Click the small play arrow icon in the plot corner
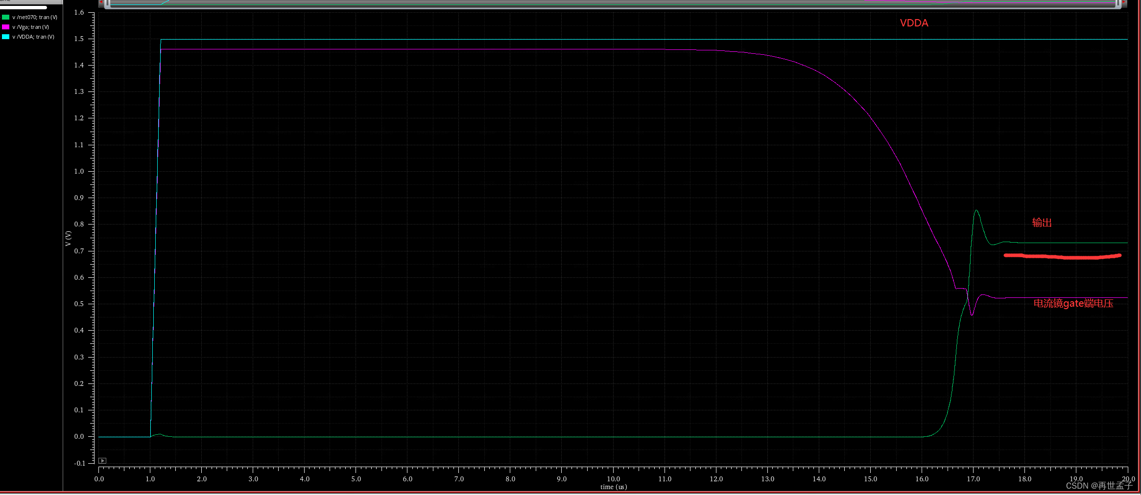 pos(102,461)
